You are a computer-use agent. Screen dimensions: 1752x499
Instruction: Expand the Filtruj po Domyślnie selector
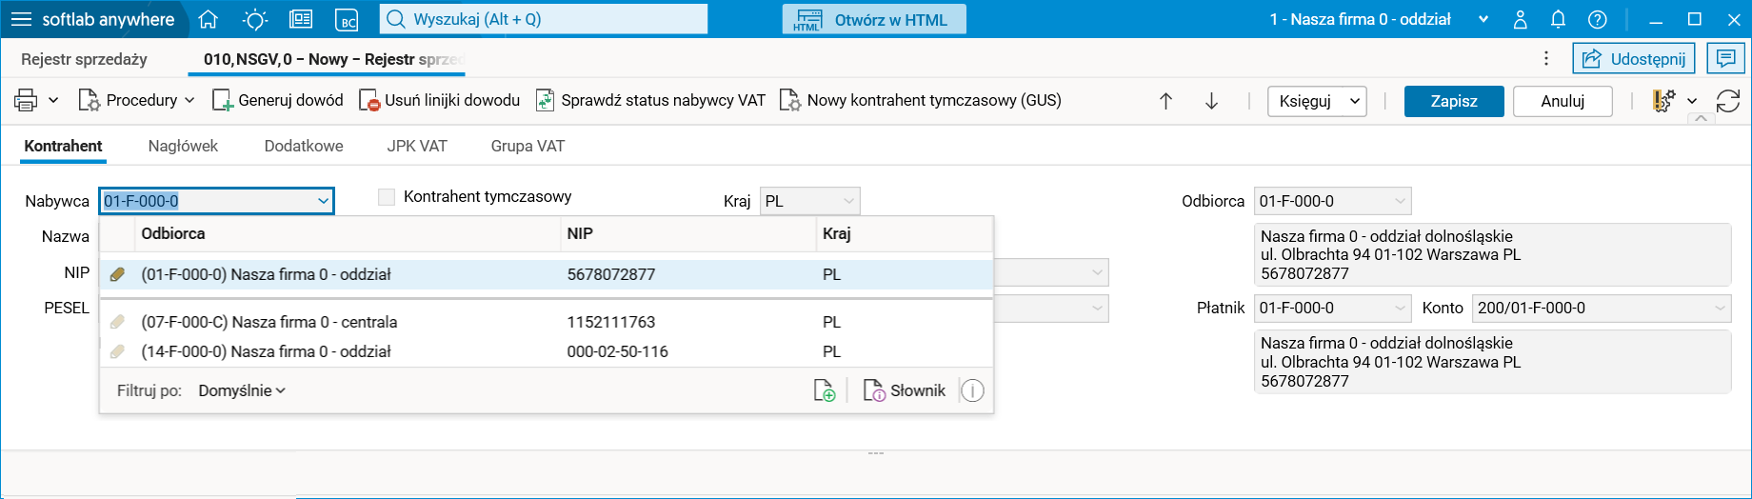click(242, 390)
